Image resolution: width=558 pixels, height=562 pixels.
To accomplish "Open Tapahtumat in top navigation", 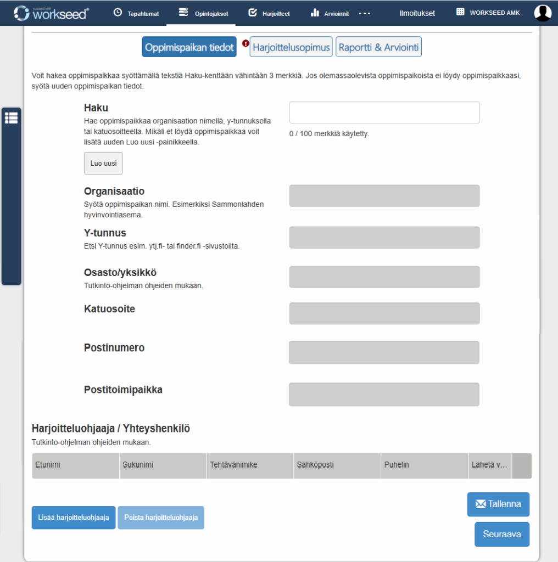I will point(143,14).
